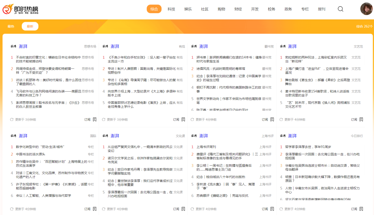
Task: Switch to the 最热 sorting option
Action: coord(11,26)
